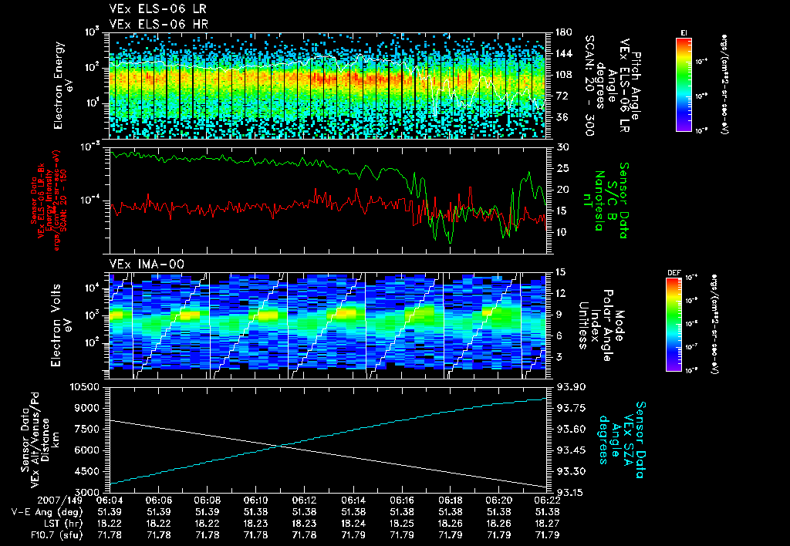Click the cyan 'VEx SZA Angle' axis label
The width and height of the screenshot is (790, 546).
[622, 440]
